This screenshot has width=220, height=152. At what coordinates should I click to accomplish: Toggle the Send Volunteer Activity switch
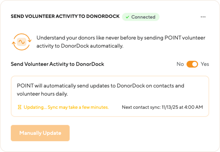[192, 64]
